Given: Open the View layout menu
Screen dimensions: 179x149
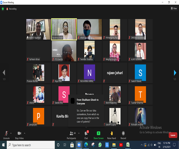Looking at the screenshot, I should point(174,8).
